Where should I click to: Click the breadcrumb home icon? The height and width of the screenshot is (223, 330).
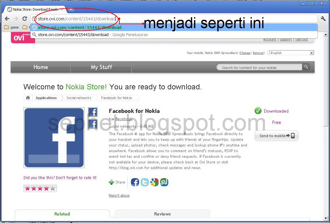pos(28,98)
